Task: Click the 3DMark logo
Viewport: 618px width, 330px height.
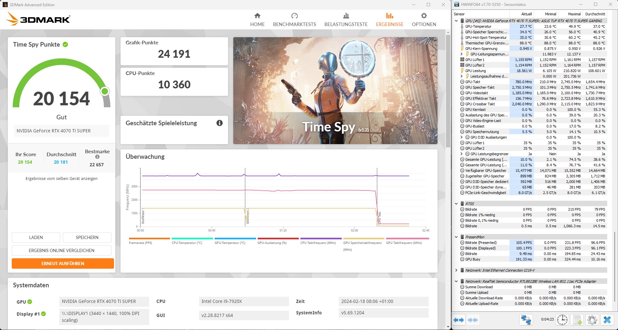Action: [38, 19]
